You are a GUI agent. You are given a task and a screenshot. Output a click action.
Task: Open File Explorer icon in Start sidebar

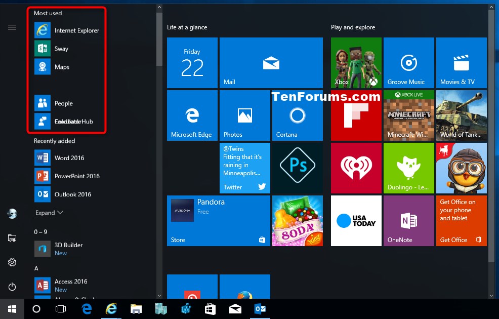(x=12, y=238)
